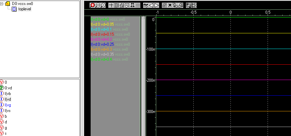Select the I(vs current signal

coord(8,111)
